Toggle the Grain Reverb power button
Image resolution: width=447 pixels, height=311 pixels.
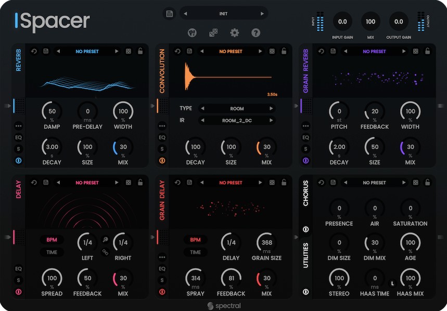tap(305, 160)
